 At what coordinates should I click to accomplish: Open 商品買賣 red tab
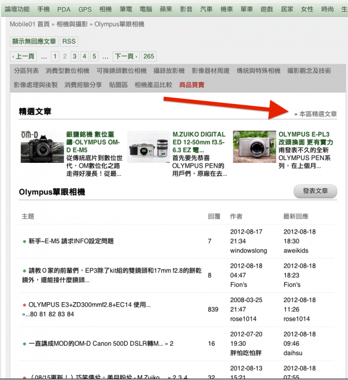pyautogui.click(x=192, y=85)
